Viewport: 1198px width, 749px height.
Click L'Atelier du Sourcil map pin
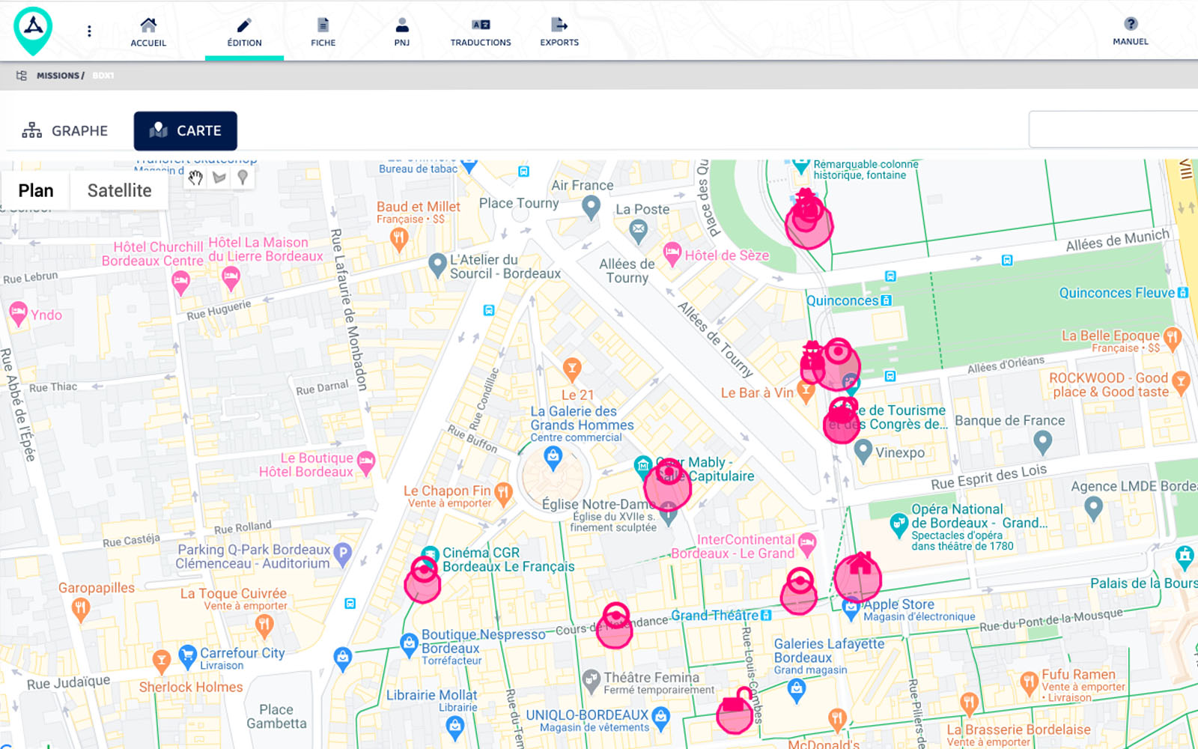[437, 265]
